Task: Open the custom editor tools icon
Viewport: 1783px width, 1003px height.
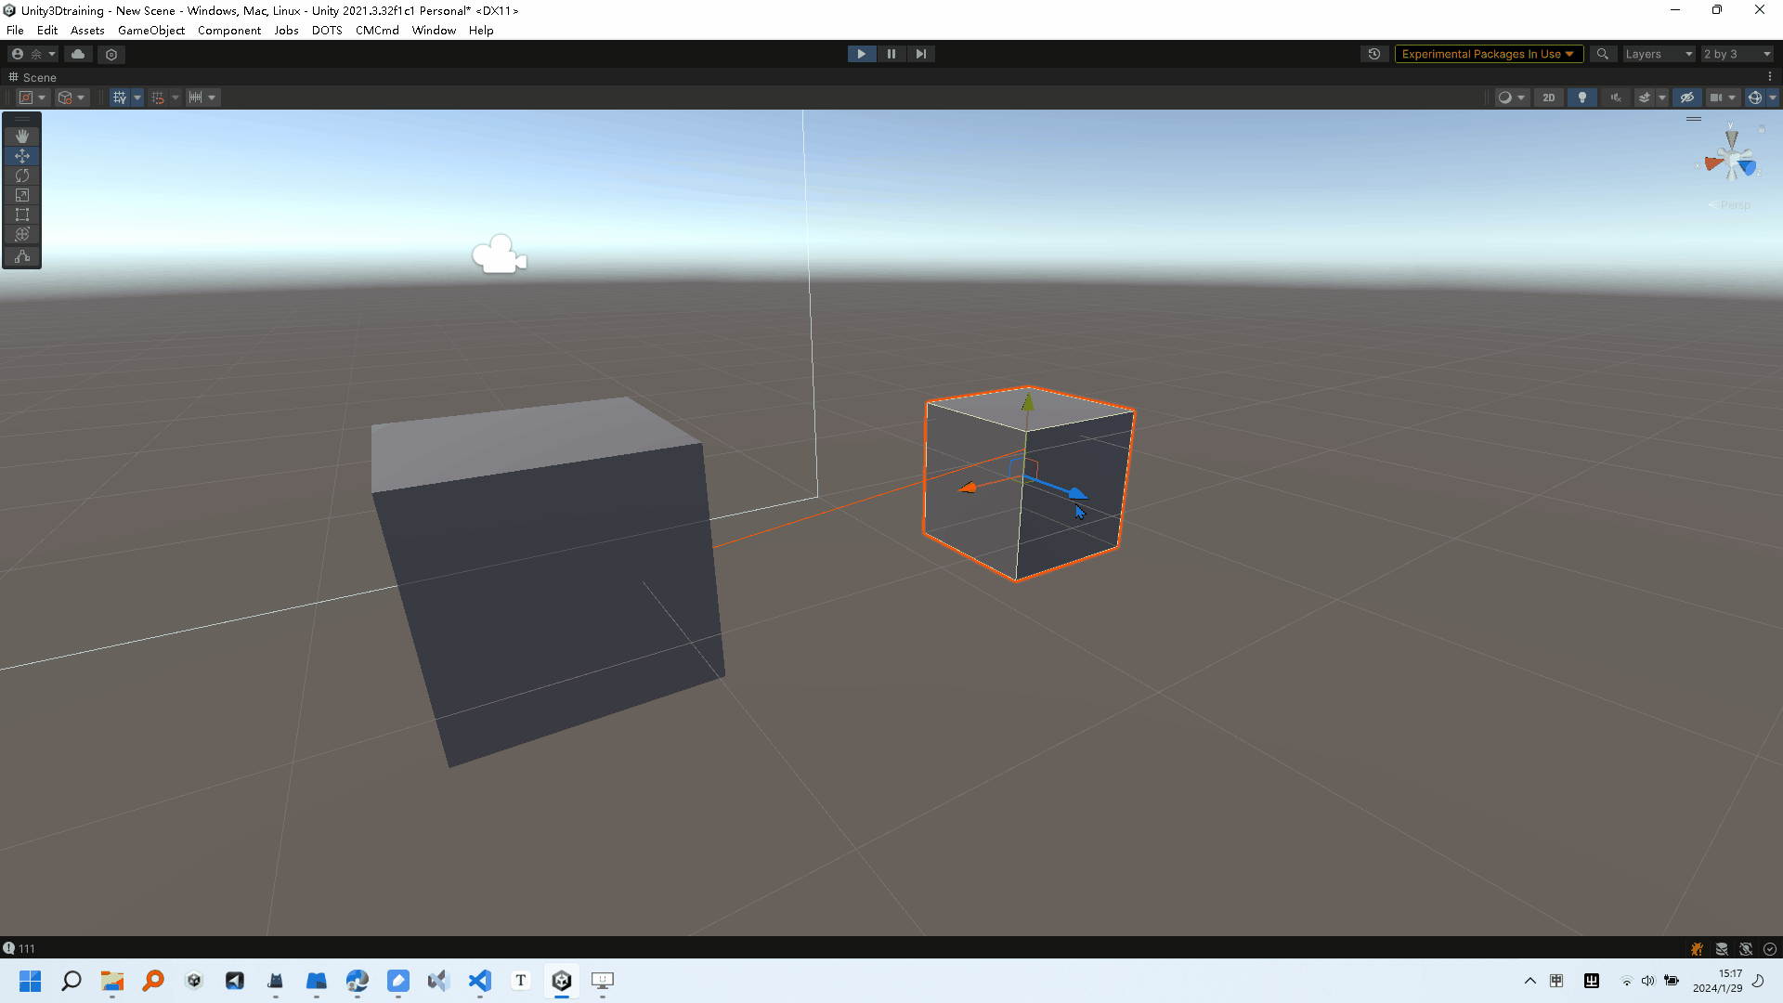Action: (22, 256)
